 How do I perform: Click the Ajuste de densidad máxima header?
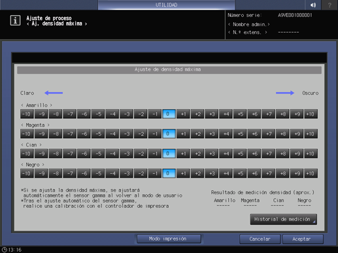click(169, 70)
